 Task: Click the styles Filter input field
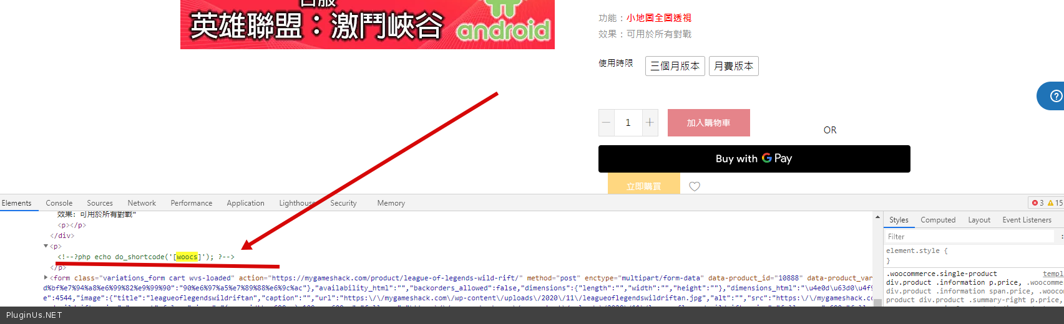point(969,237)
